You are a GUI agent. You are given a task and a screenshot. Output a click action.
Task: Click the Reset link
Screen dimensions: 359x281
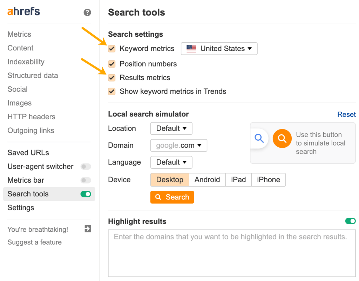coord(346,114)
